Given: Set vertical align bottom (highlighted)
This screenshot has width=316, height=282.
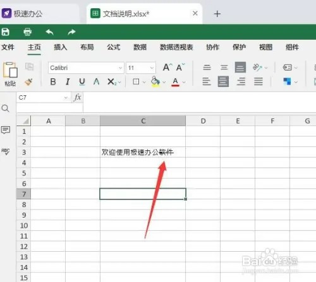Looking at the screenshot, I should tap(240, 68).
